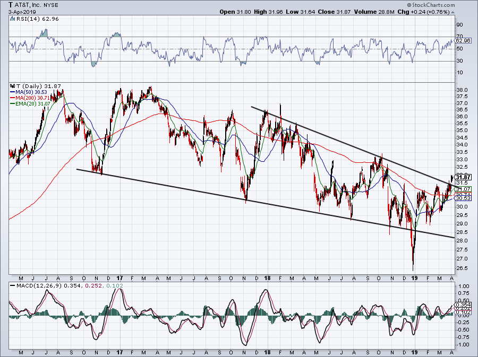Click the bold T ticker symbol
478x357 pixels.
[11, 5]
